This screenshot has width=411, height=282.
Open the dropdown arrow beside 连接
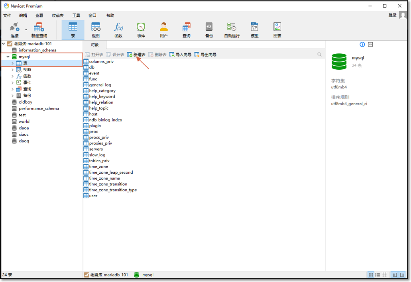pyautogui.click(x=26, y=30)
